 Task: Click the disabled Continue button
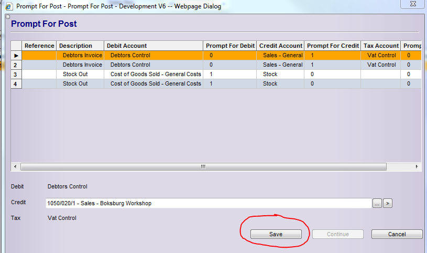pos(337,234)
